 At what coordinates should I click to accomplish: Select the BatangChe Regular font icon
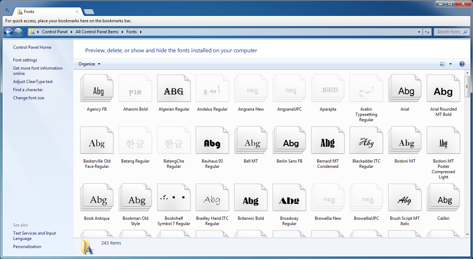click(174, 141)
